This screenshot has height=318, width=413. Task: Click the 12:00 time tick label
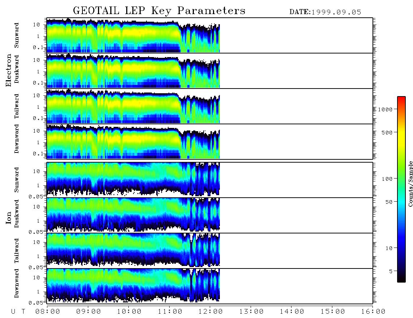tap(210, 312)
